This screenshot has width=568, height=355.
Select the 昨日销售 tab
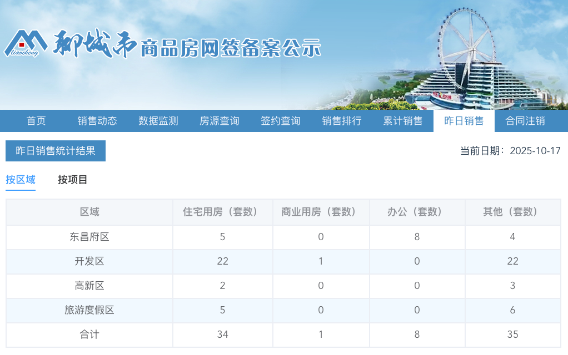pyautogui.click(x=465, y=121)
